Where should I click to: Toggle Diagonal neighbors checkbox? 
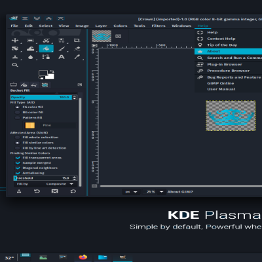click(x=18, y=168)
